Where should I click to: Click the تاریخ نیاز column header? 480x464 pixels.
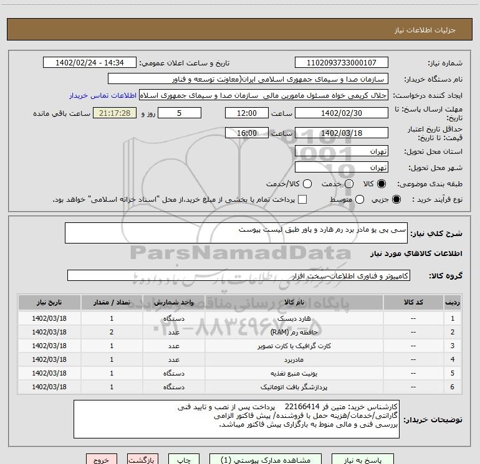[x=49, y=302]
